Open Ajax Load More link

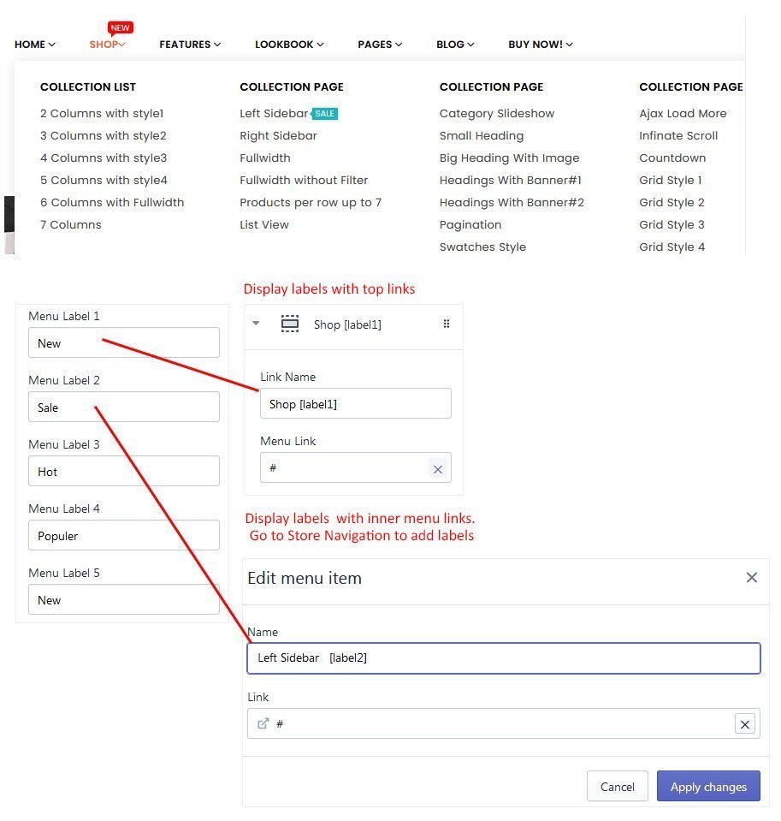(x=683, y=113)
